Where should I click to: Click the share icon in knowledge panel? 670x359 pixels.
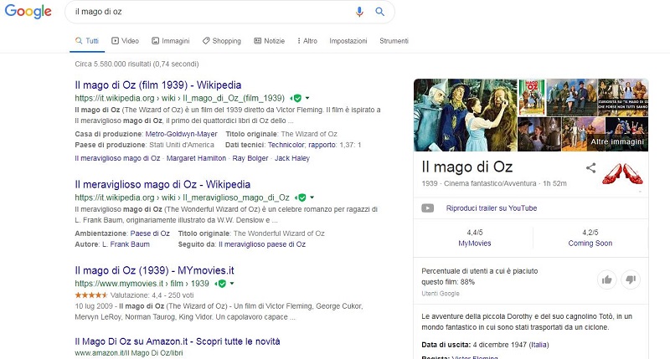(x=591, y=167)
